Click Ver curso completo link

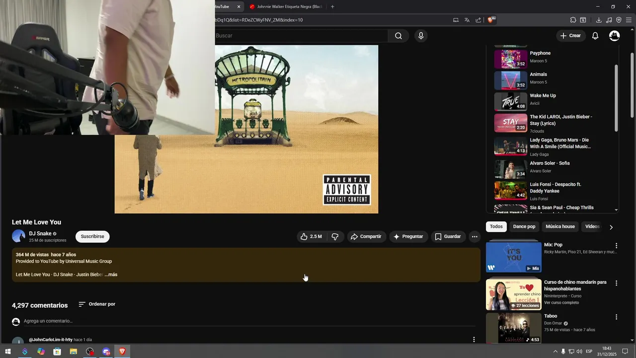[x=561, y=303]
